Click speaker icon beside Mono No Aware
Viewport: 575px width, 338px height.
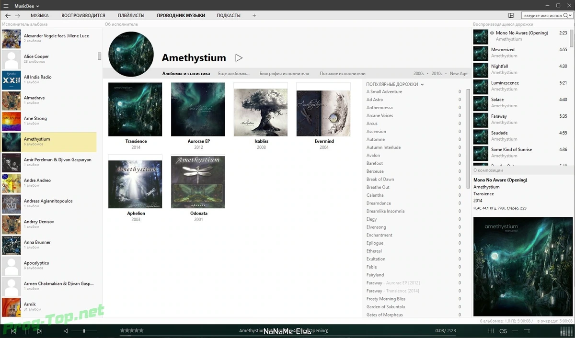492,33
